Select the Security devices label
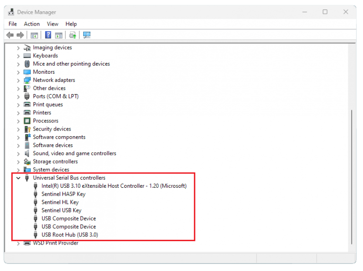Screen dimensions: 363x271 pyautogui.click(x=52, y=129)
